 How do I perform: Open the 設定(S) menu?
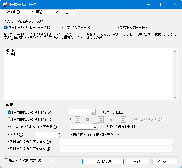click(38, 12)
